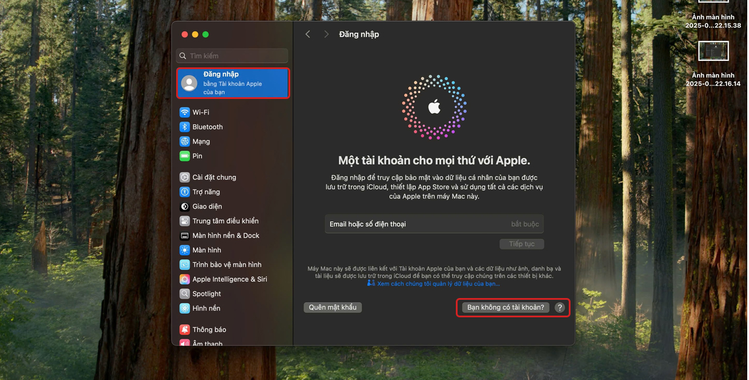
Task: Navigate forward using the right chevron
Action: pyautogui.click(x=327, y=34)
